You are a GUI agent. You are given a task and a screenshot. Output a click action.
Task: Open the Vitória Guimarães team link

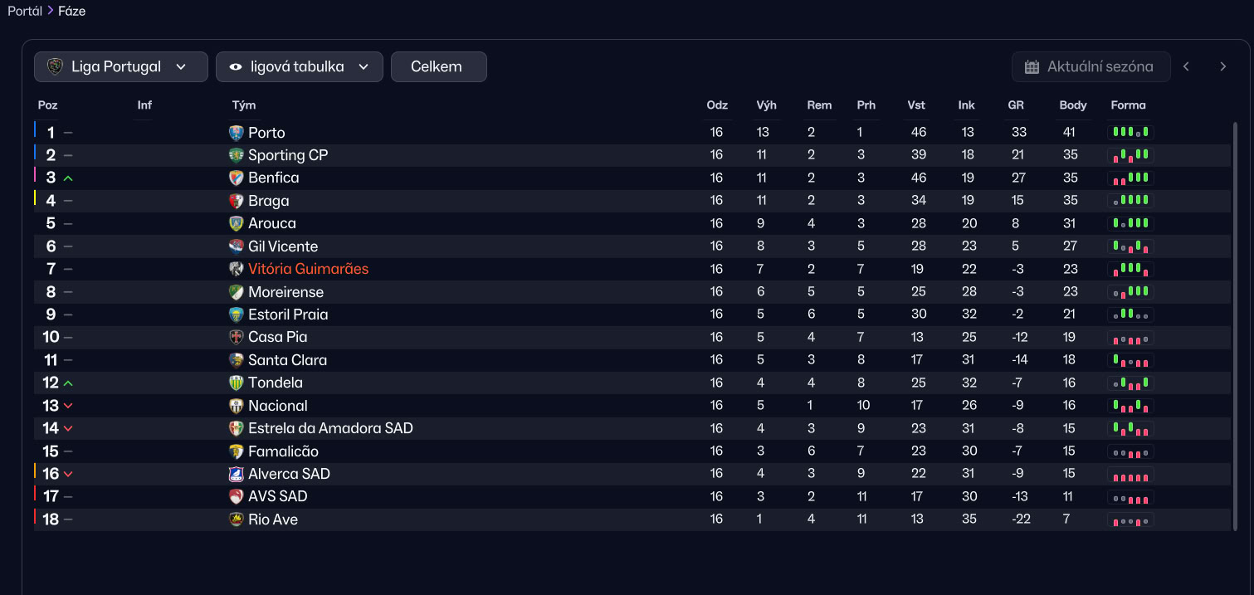pyautogui.click(x=308, y=269)
